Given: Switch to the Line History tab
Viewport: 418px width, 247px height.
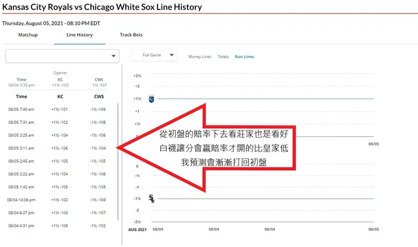Looking at the screenshot, I should 80,34.
